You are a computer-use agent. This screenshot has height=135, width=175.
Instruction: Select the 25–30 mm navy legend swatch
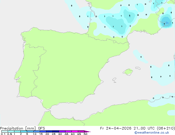coord(56,131)
